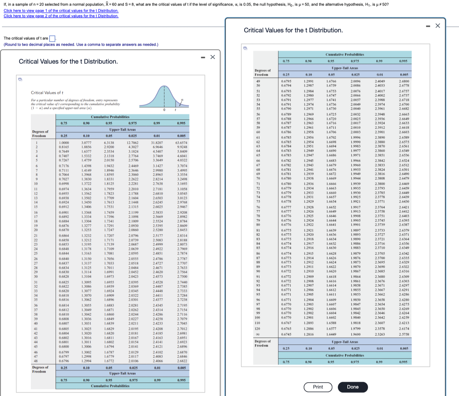Select value 2.5758 in the infinity row
Screen dimensions: 459x396
point(404,334)
